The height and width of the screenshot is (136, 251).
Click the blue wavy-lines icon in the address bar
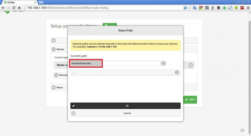185,8
